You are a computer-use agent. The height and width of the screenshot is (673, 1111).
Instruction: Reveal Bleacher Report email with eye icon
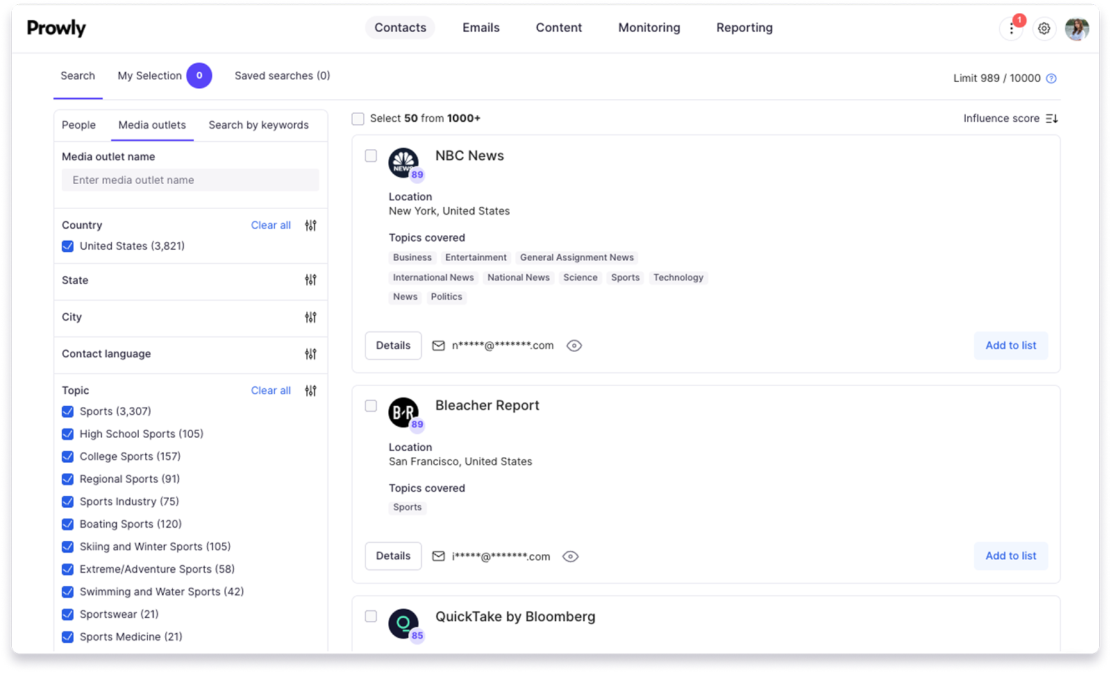pos(571,556)
